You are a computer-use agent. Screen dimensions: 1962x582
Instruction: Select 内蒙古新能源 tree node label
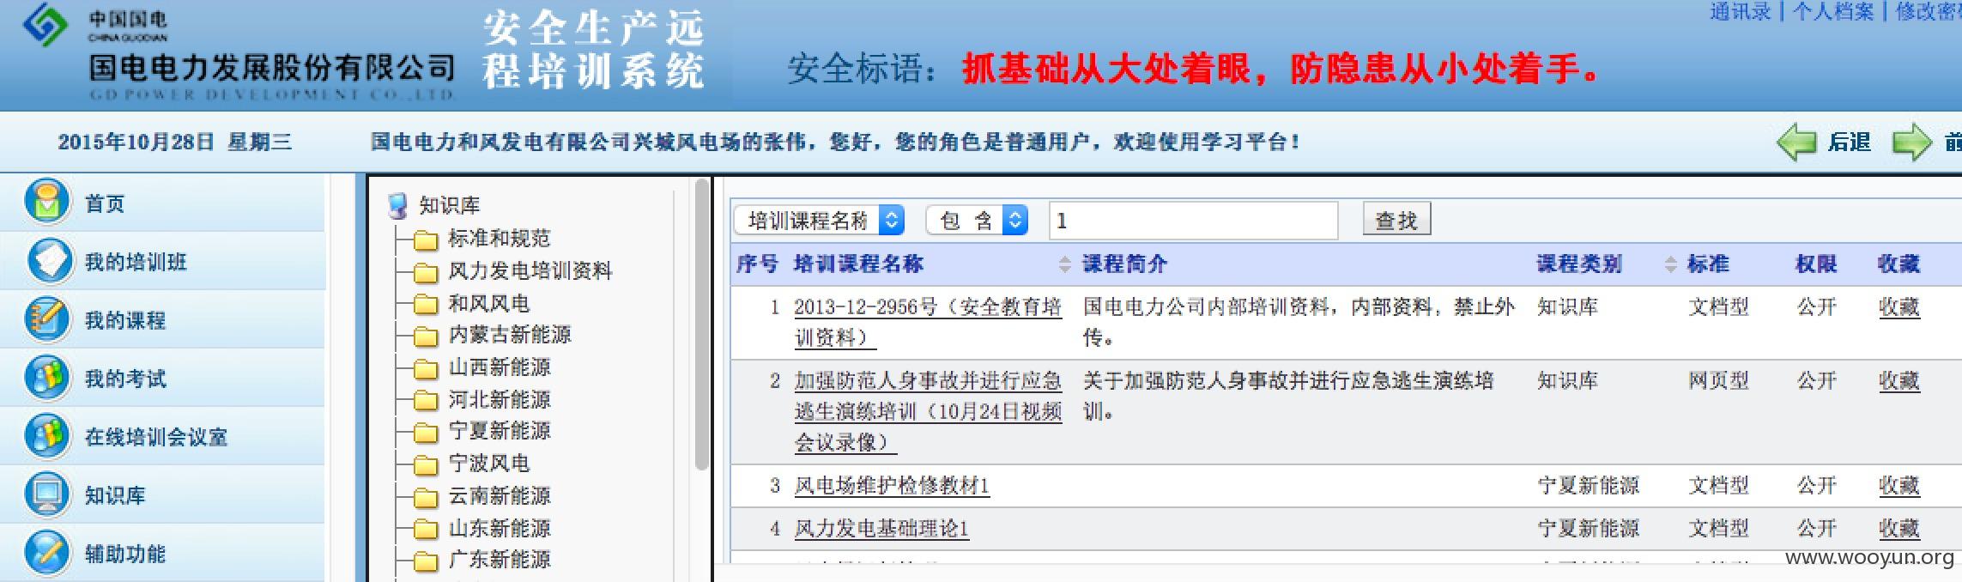pos(509,335)
